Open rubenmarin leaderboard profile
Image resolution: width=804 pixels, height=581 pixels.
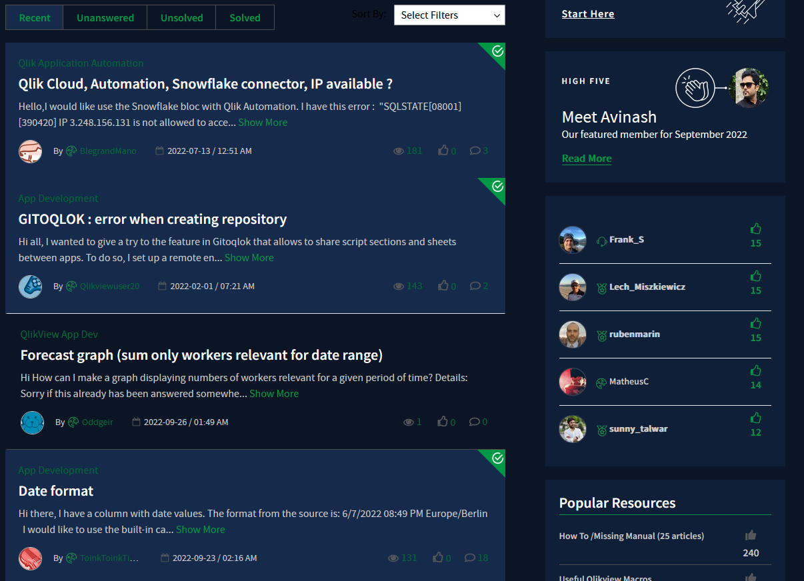coord(635,334)
